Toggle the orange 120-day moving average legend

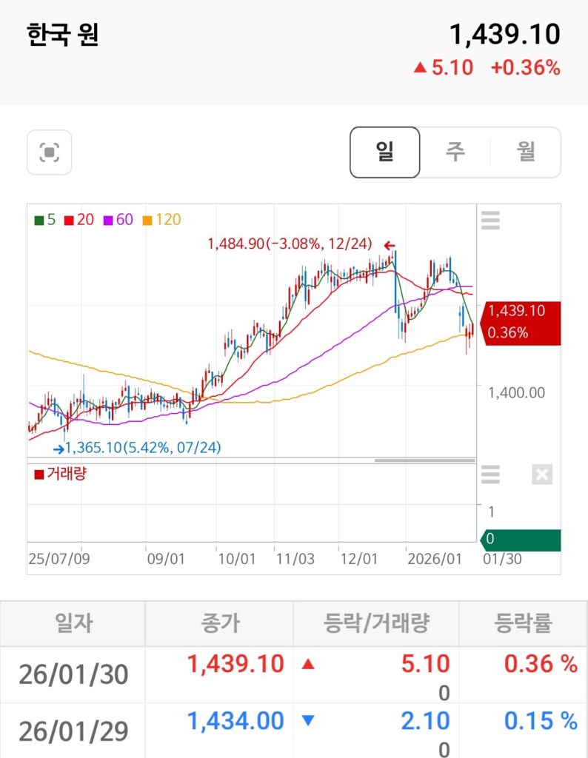161,220
